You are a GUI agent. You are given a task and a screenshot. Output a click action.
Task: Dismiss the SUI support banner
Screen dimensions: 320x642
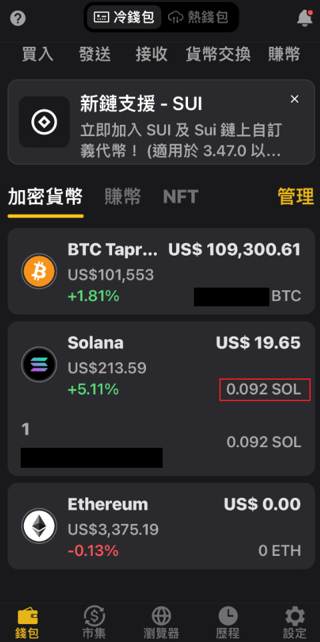294,99
